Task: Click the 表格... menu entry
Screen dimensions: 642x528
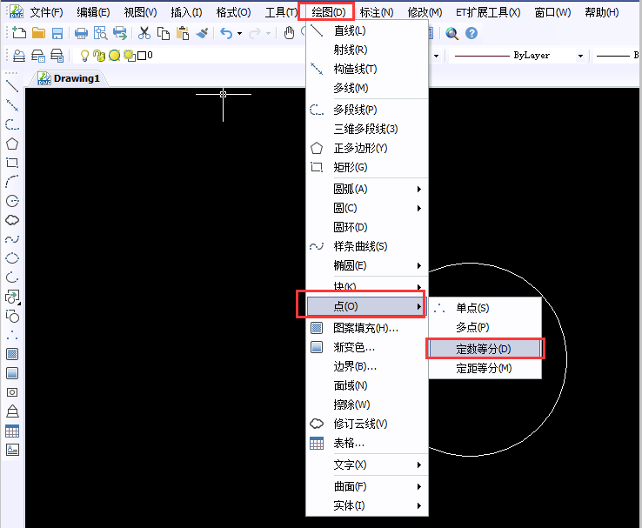Action: [349, 443]
